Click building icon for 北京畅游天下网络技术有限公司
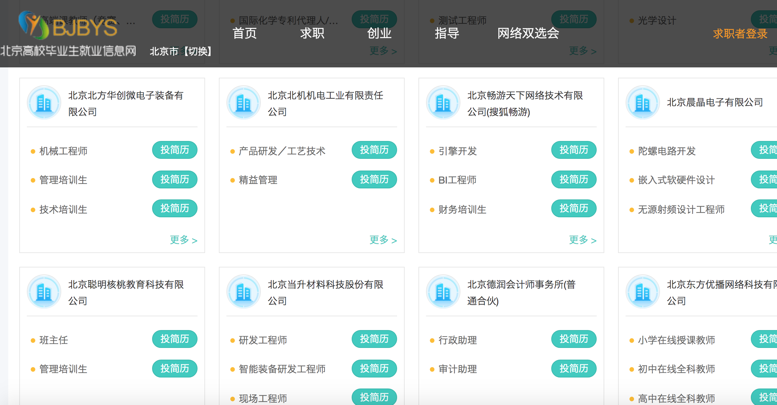Image resolution: width=777 pixels, height=405 pixels. [x=443, y=103]
